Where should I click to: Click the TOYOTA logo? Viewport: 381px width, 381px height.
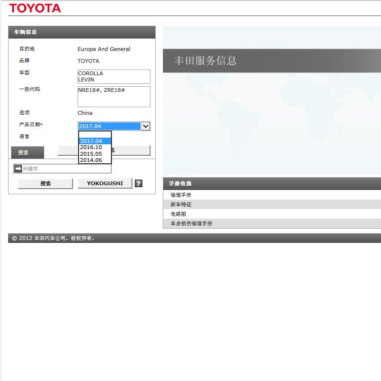[35, 8]
